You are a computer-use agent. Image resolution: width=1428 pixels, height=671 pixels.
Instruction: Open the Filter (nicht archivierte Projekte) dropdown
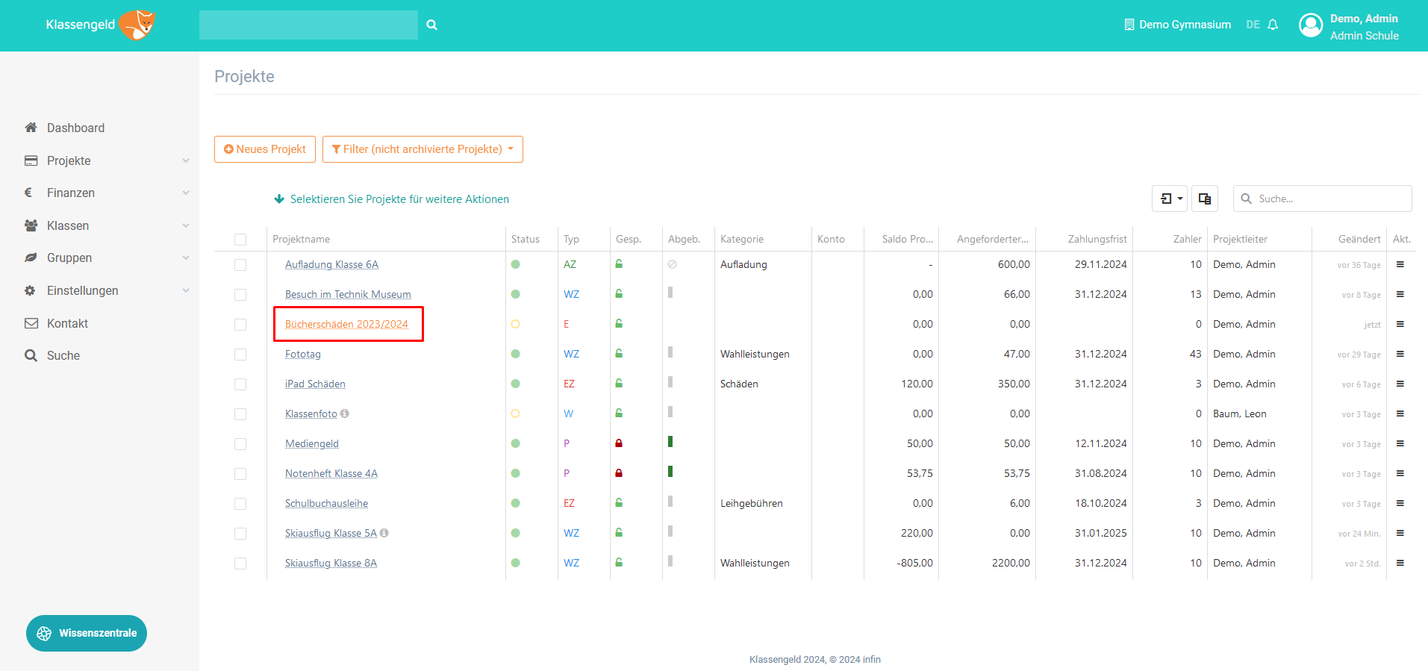coord(423,149)
